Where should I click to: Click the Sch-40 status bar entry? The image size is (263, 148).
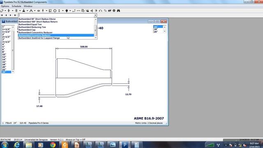pyautogui.click(x=23, y=123)
